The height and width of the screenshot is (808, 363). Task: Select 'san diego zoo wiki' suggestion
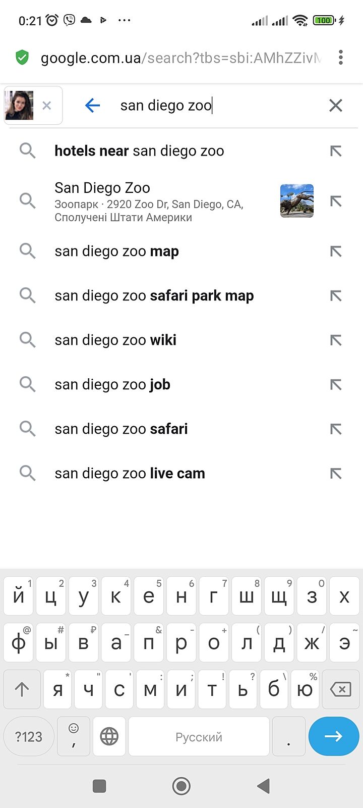tap(115, 340)
